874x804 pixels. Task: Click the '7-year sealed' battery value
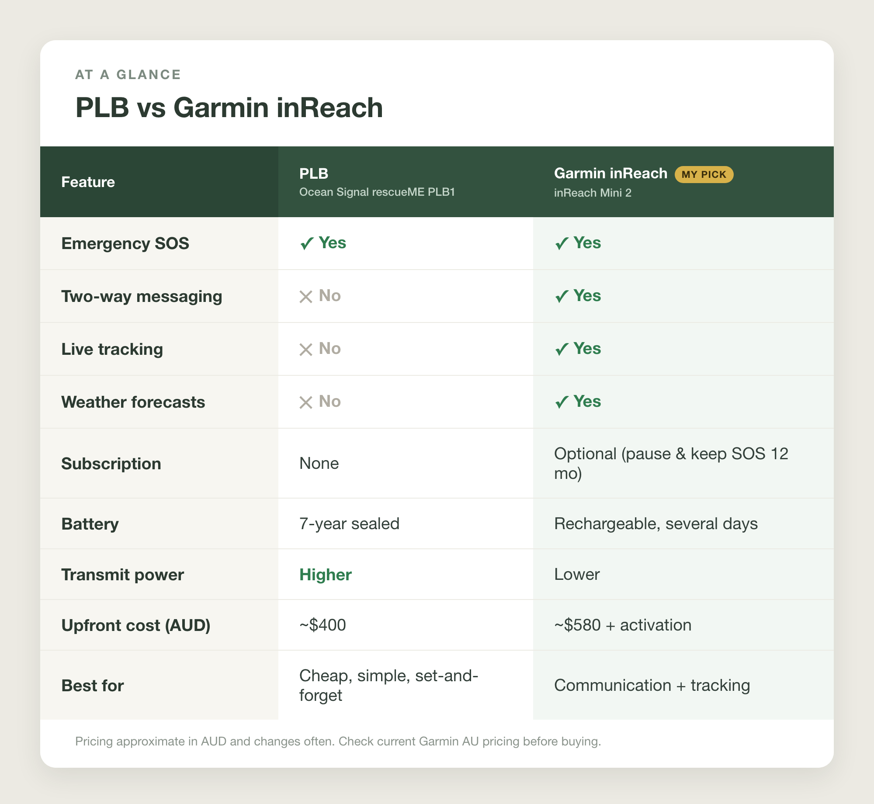tap(349, 523)
